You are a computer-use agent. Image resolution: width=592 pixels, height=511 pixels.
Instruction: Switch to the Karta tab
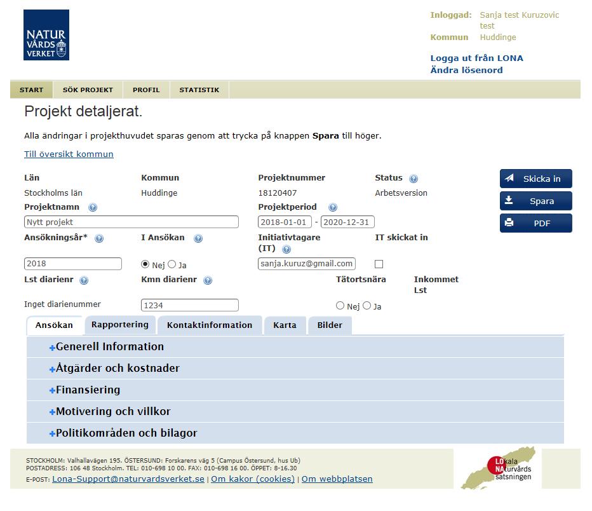point(285,325)
